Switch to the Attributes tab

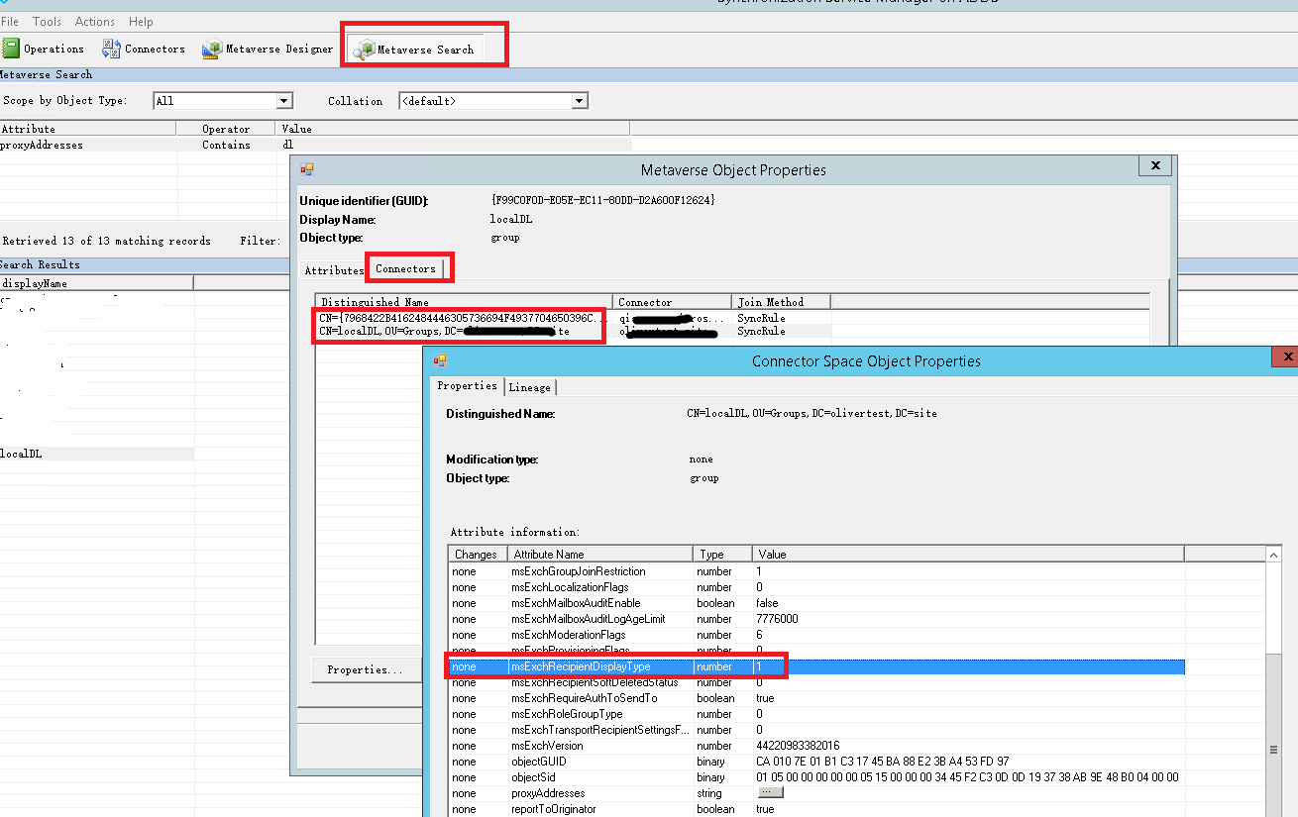click(334, 270)
